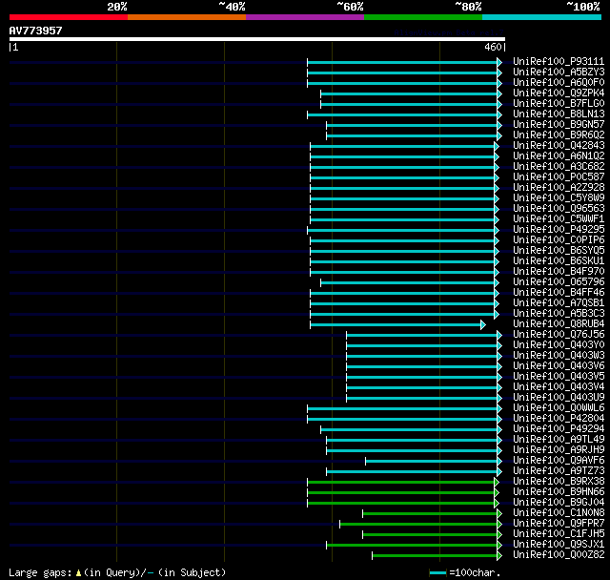
Task: Click the UniRef100_A5B3C3 label
Action: (559, 314)
